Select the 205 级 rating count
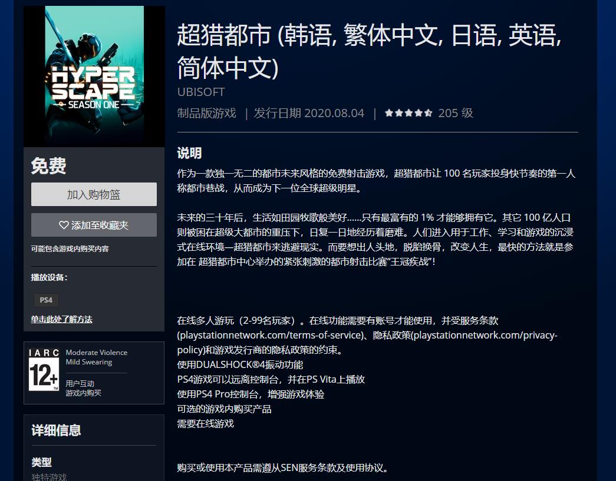 tap(456, 113)
